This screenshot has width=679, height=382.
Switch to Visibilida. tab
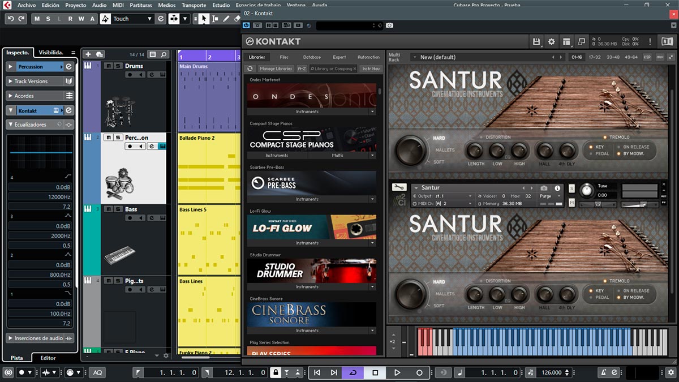click(51, 52)
